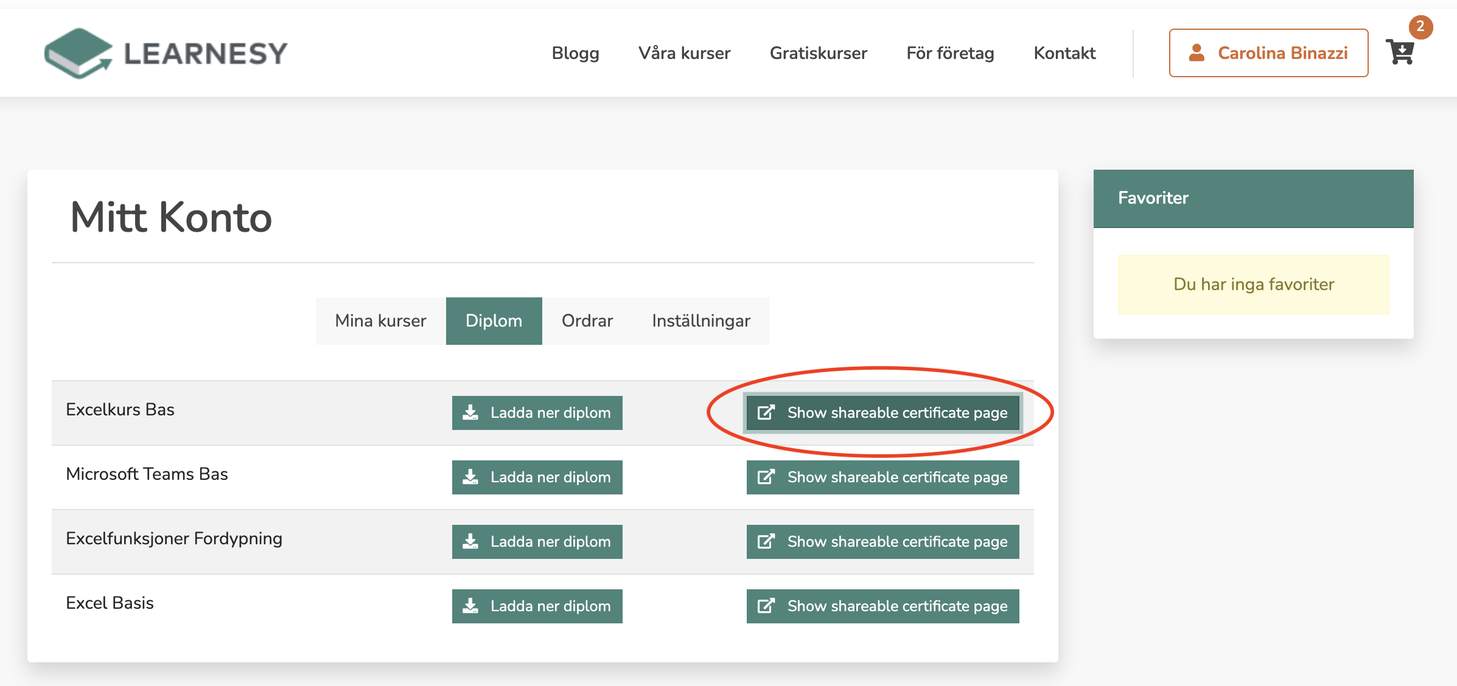Click external-link icon in Excelkurs Bas row
Screen dimensions: 1457x686
766,412
